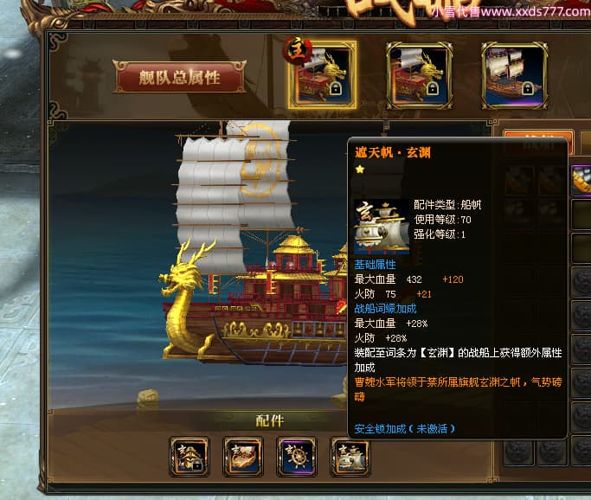
Task: Click the purple-framed item in right inventory
Action: click(x=581, y=180)
